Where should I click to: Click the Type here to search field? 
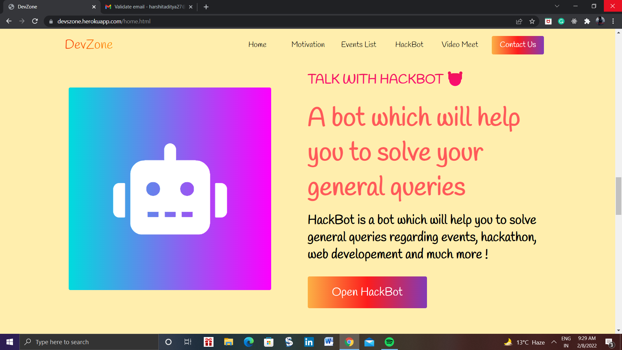click(89, 342)
